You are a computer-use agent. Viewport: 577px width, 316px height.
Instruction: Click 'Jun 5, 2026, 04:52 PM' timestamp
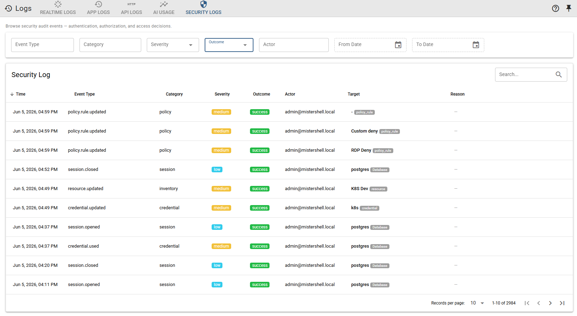35,170
